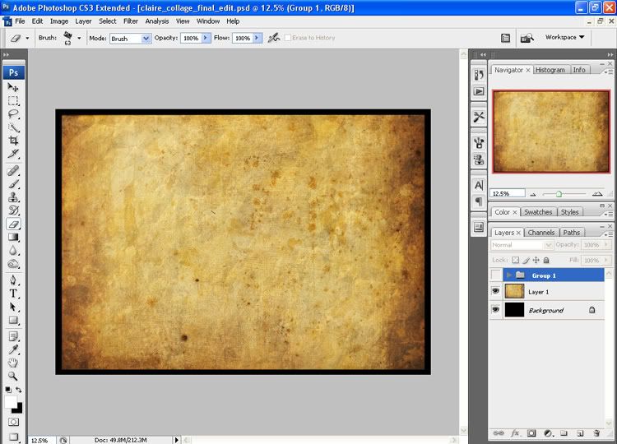Create a new group folder button
The image size is (617, 444).
coord(564,433)
